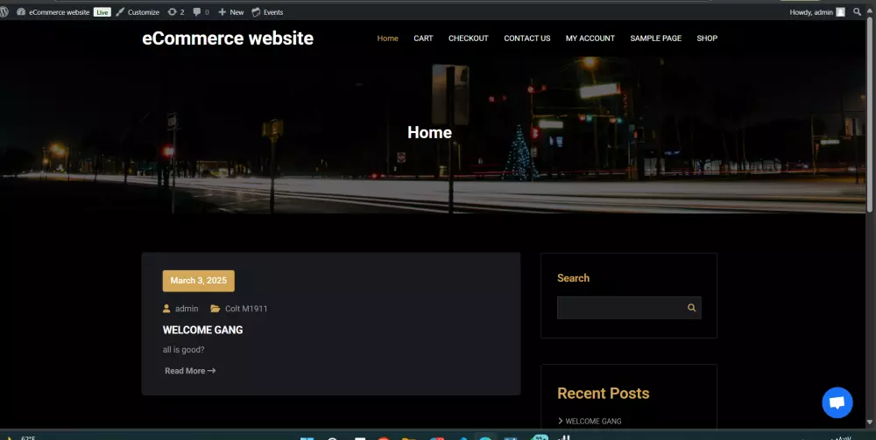View the 2 pending updates
This screenshot has width=876, height=440.
175,12
